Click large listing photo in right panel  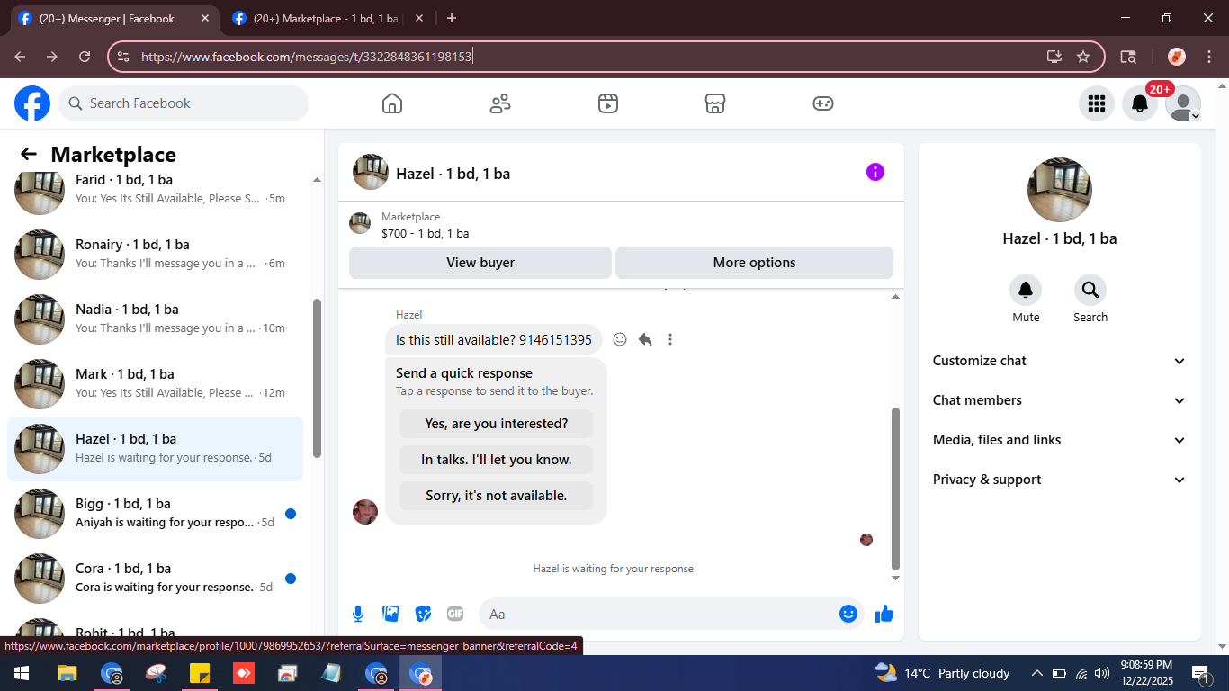tap(1060, 190)
